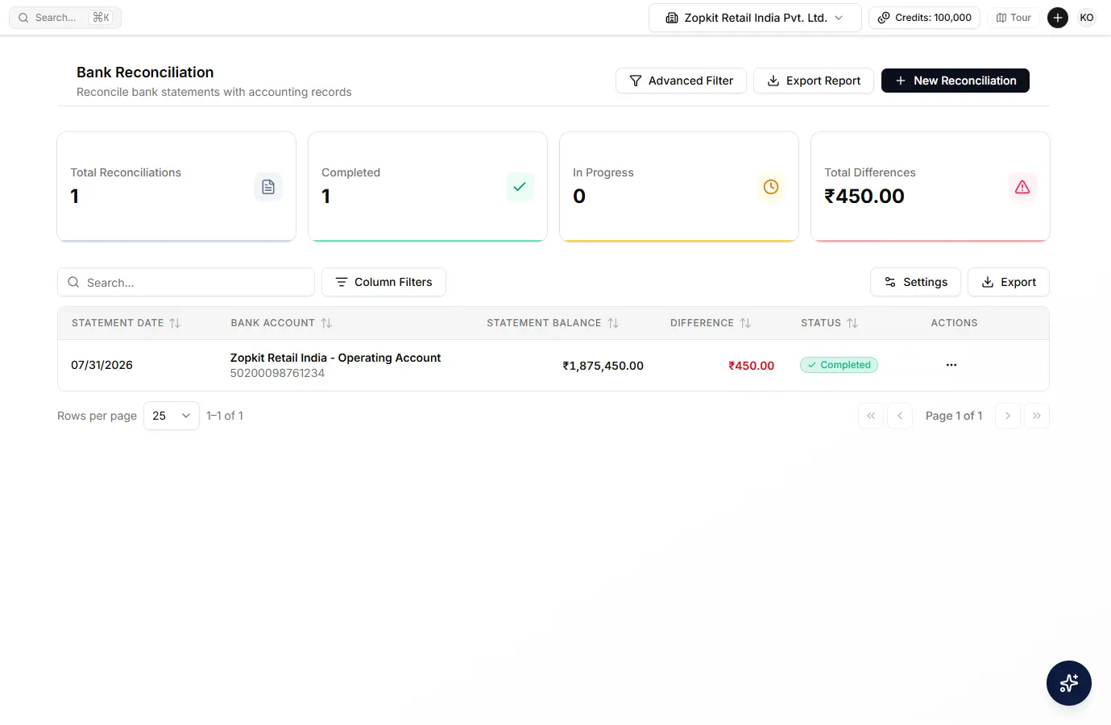Click the Page 1 of 1 indicator
Image resolution: width=1111 pixels, height=725 pixels.
click(954, 416)
